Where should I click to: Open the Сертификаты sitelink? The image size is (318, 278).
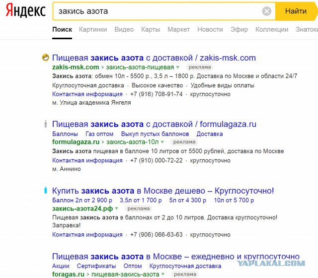click(x=96, y=266)
